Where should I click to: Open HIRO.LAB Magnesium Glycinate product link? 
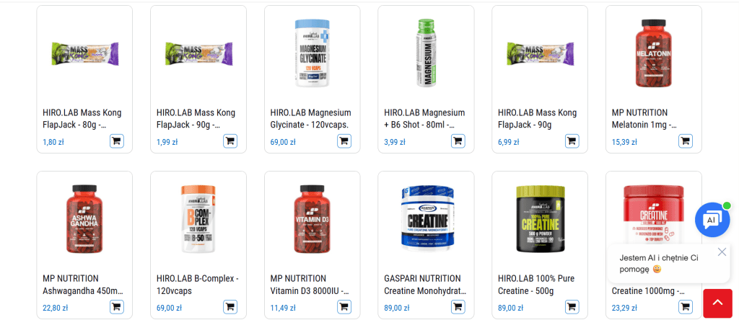pos(310,119)
